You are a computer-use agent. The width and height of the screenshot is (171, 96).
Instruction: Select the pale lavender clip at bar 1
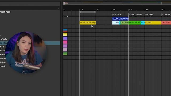[65, 50]
